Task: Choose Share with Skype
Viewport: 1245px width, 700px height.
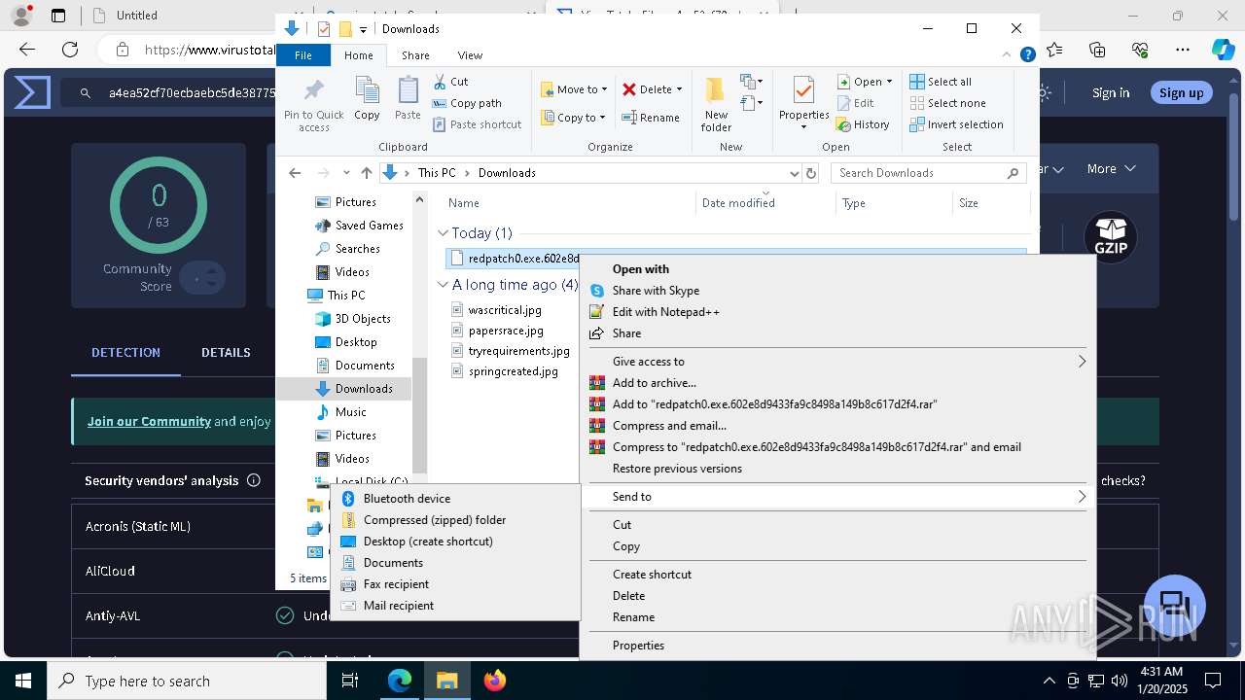Action: 836,291
